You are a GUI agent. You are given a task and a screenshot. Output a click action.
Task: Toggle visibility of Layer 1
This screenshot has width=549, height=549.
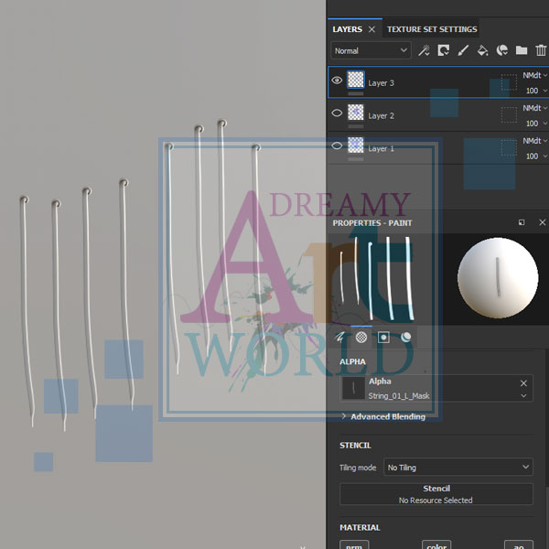[x=337, y=147]
